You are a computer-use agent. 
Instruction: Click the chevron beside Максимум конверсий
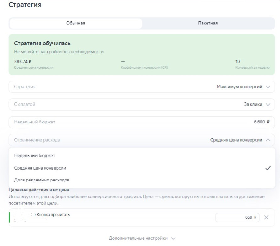[268, 87]
